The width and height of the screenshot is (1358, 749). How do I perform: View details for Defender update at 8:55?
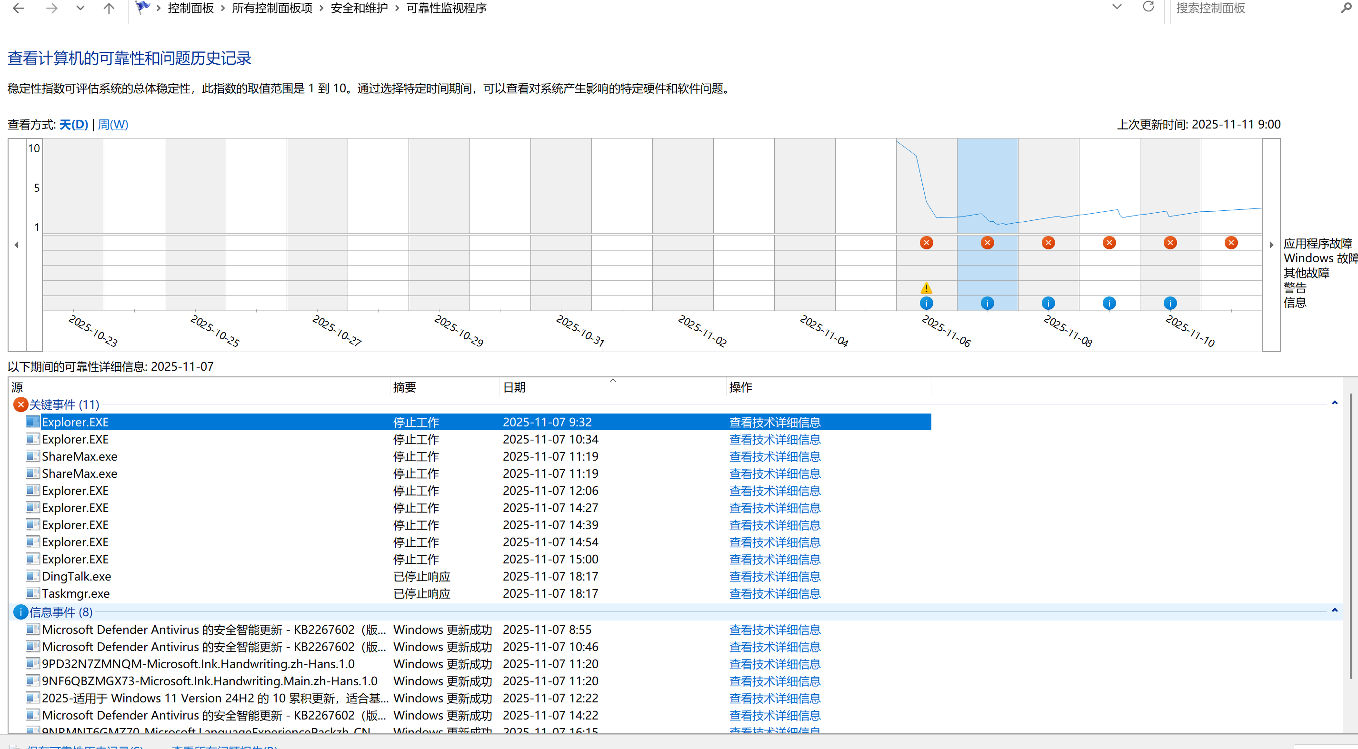click(775, 630)
